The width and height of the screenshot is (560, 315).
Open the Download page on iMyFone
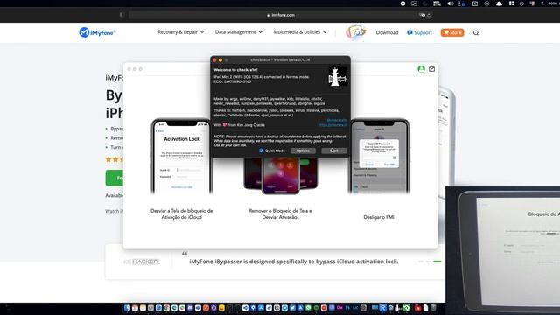(387, 32)
